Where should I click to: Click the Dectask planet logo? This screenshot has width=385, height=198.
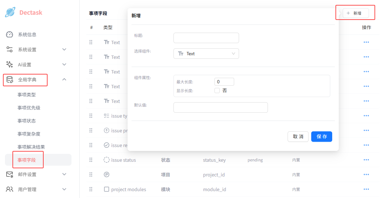tap(10, 12)
